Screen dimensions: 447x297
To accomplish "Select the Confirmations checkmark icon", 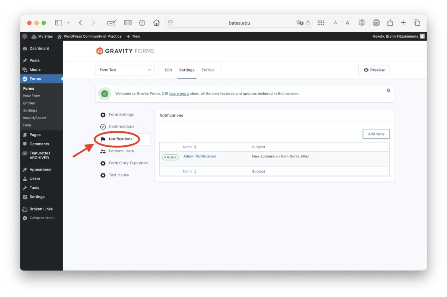I will (x=103, y=126).
